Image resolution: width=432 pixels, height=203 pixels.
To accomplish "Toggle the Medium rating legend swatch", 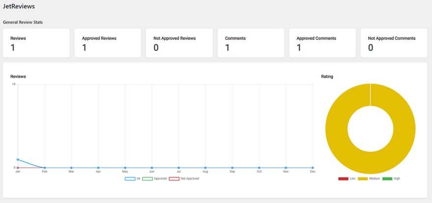I will click(x=363, y=179).
